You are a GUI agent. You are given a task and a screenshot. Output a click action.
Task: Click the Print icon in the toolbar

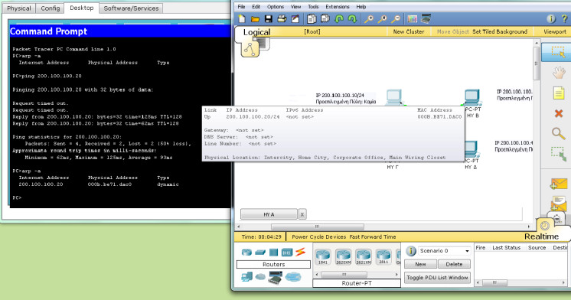tap(282, 19)
